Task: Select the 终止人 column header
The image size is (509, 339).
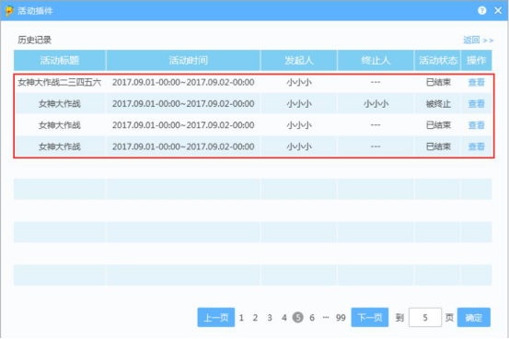Action: pyautogui.click(x=376, y=60)
